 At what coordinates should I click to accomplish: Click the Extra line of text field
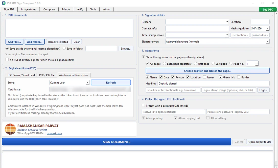pyautogui.click(x=173, y=90)
